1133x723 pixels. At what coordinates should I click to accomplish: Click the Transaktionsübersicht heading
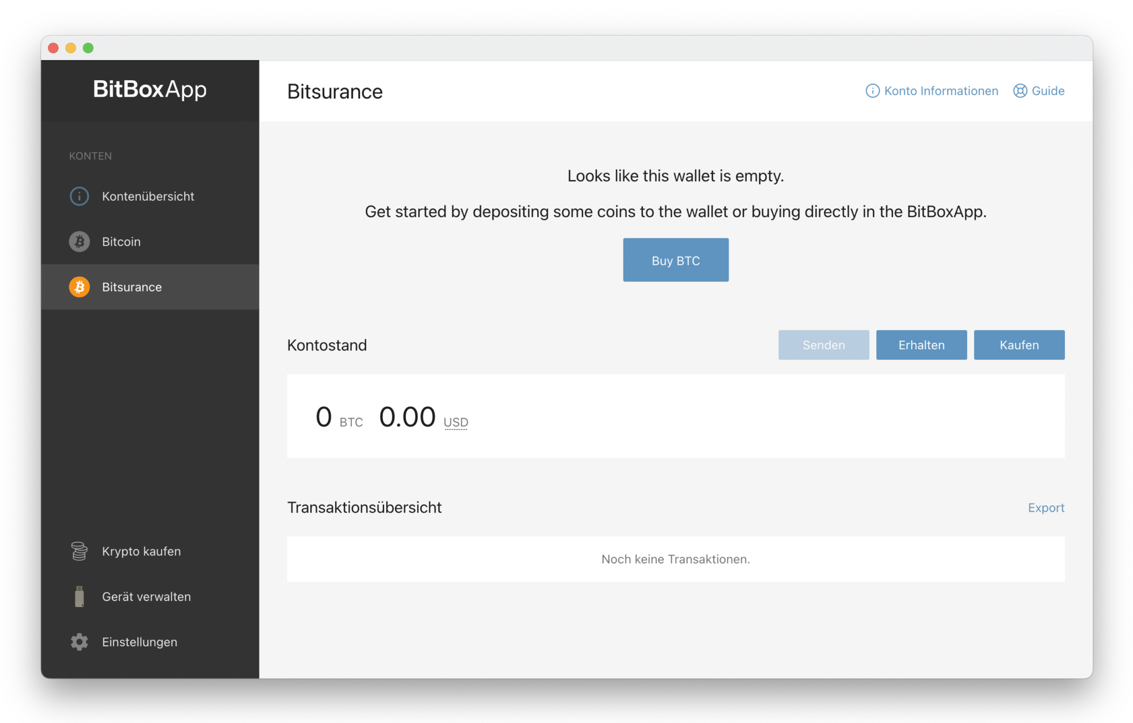point(365,507)
